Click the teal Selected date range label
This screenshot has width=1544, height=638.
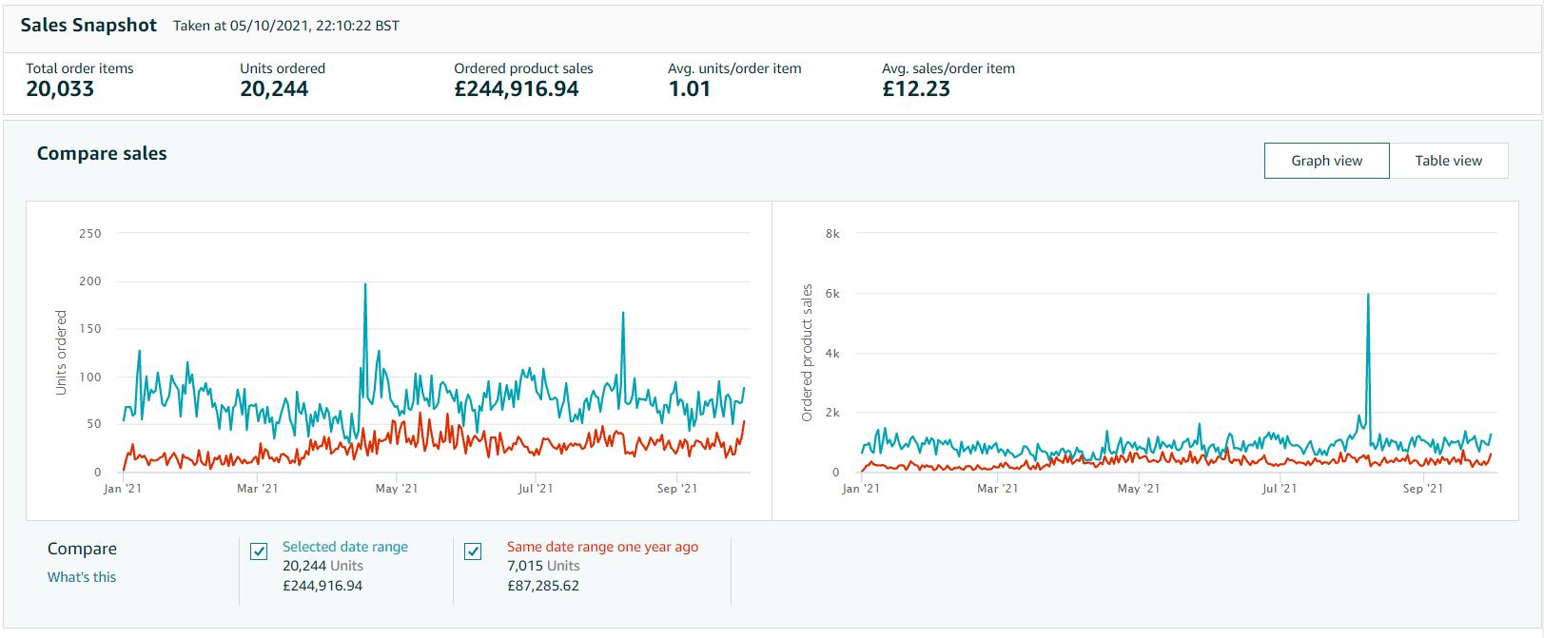[344, 547]
